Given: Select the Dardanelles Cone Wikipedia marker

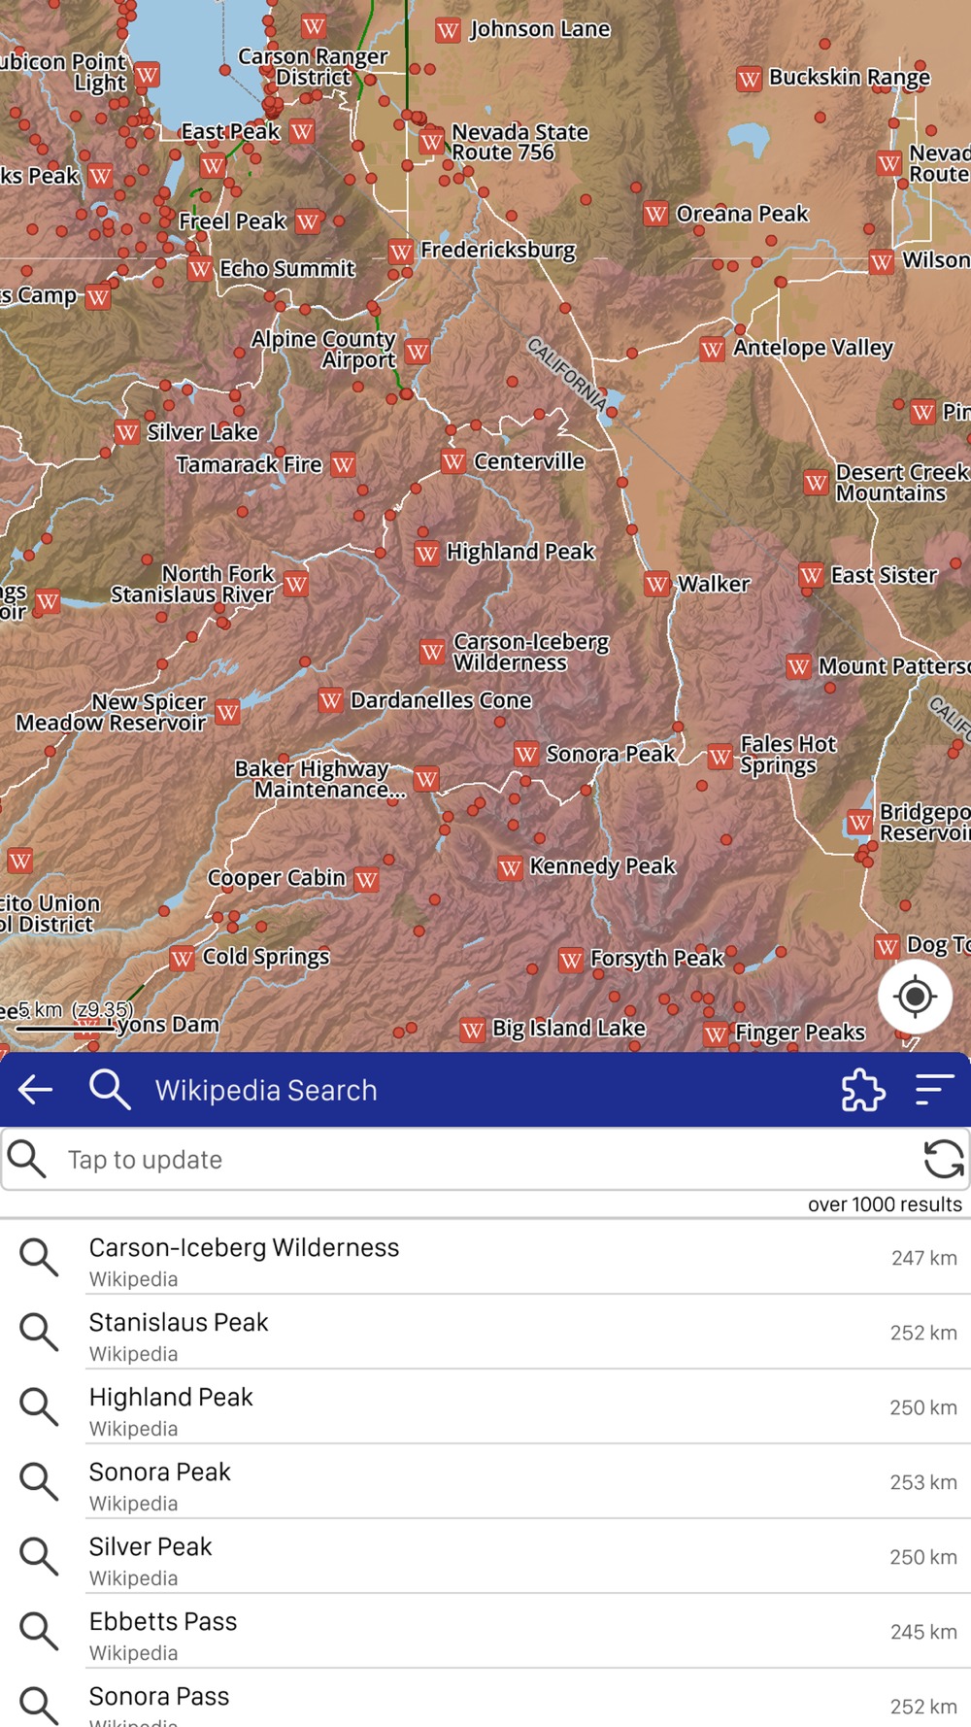Looking at the screenshot, I should pos(330,700).
